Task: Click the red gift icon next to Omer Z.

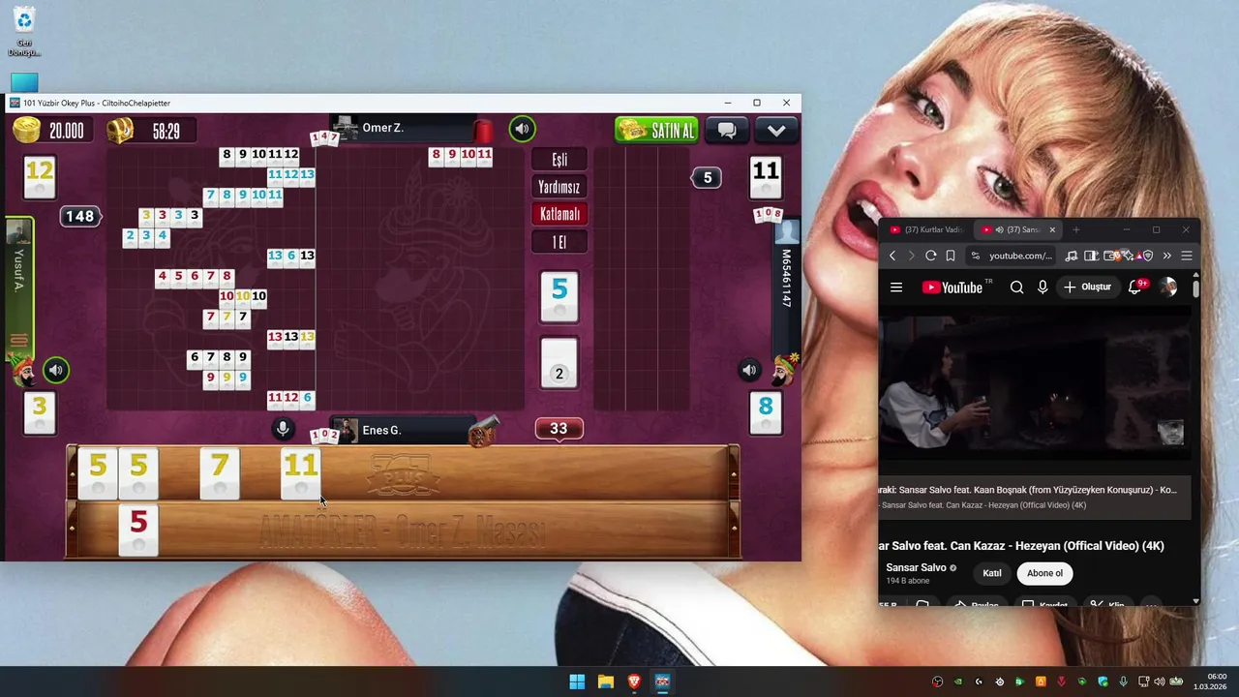Action: (484, 130)
